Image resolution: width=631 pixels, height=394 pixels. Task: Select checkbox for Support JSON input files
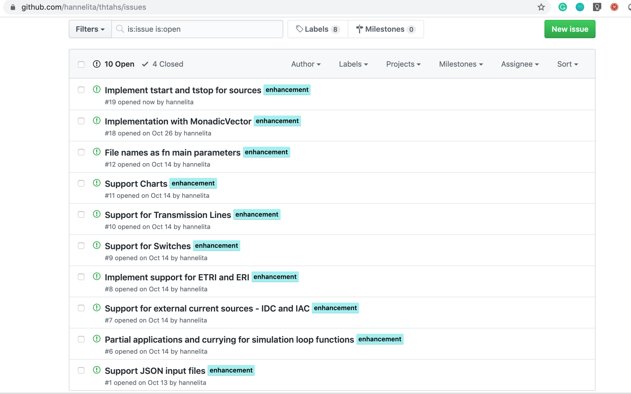pos(81,370)
